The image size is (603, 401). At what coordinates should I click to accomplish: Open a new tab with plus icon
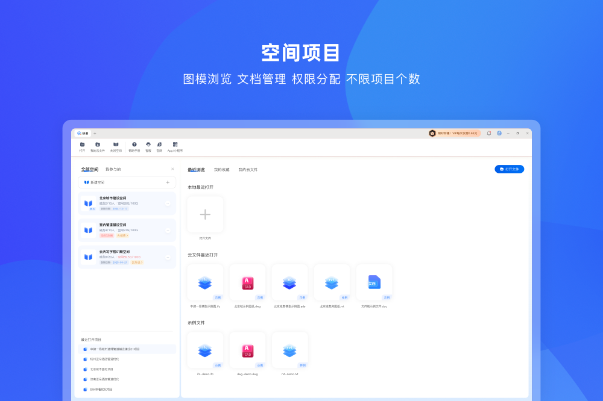tap(95, 133)
